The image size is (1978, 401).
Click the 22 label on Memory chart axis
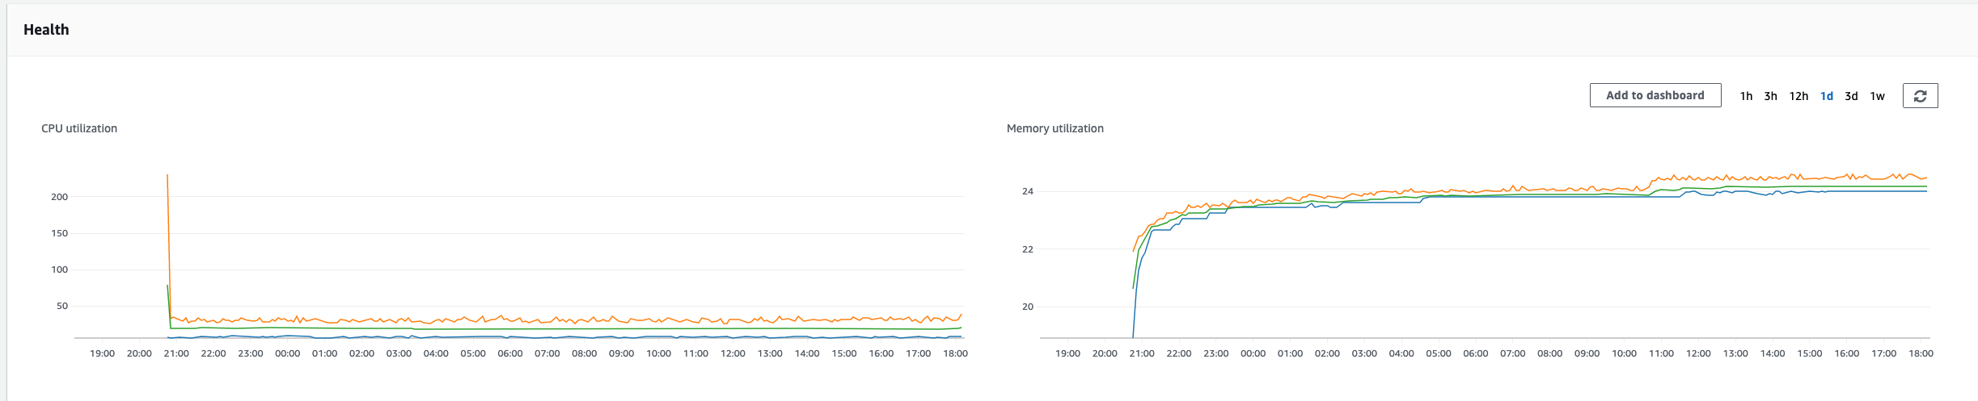point(1028,249)
